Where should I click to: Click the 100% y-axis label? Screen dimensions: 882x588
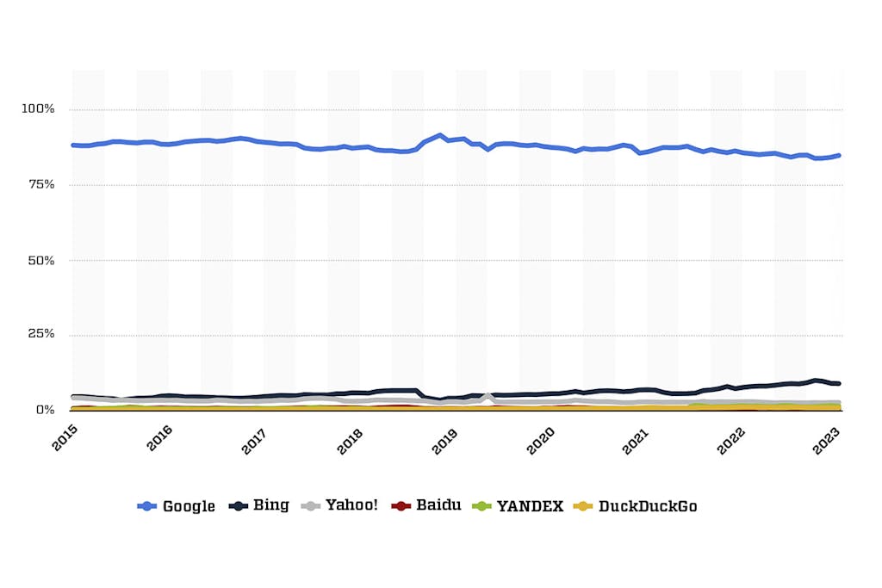38,109
